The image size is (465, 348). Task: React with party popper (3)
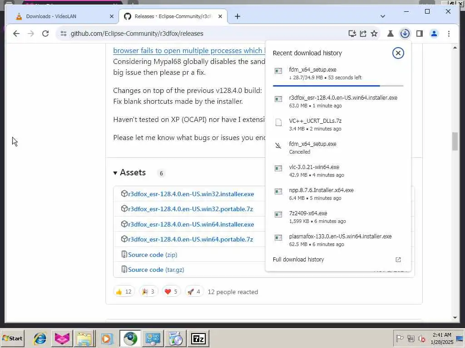point(148,292)
